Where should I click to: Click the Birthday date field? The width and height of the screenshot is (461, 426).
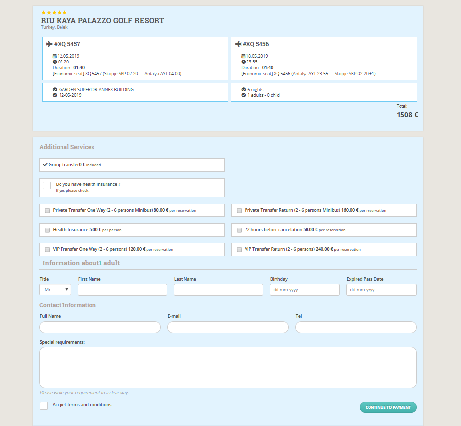(x=305, y=290)
